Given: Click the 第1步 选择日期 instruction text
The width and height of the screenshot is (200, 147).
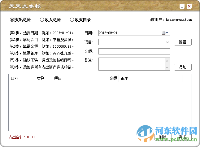Looking at the screenshot, I should [x=42, y=33].
